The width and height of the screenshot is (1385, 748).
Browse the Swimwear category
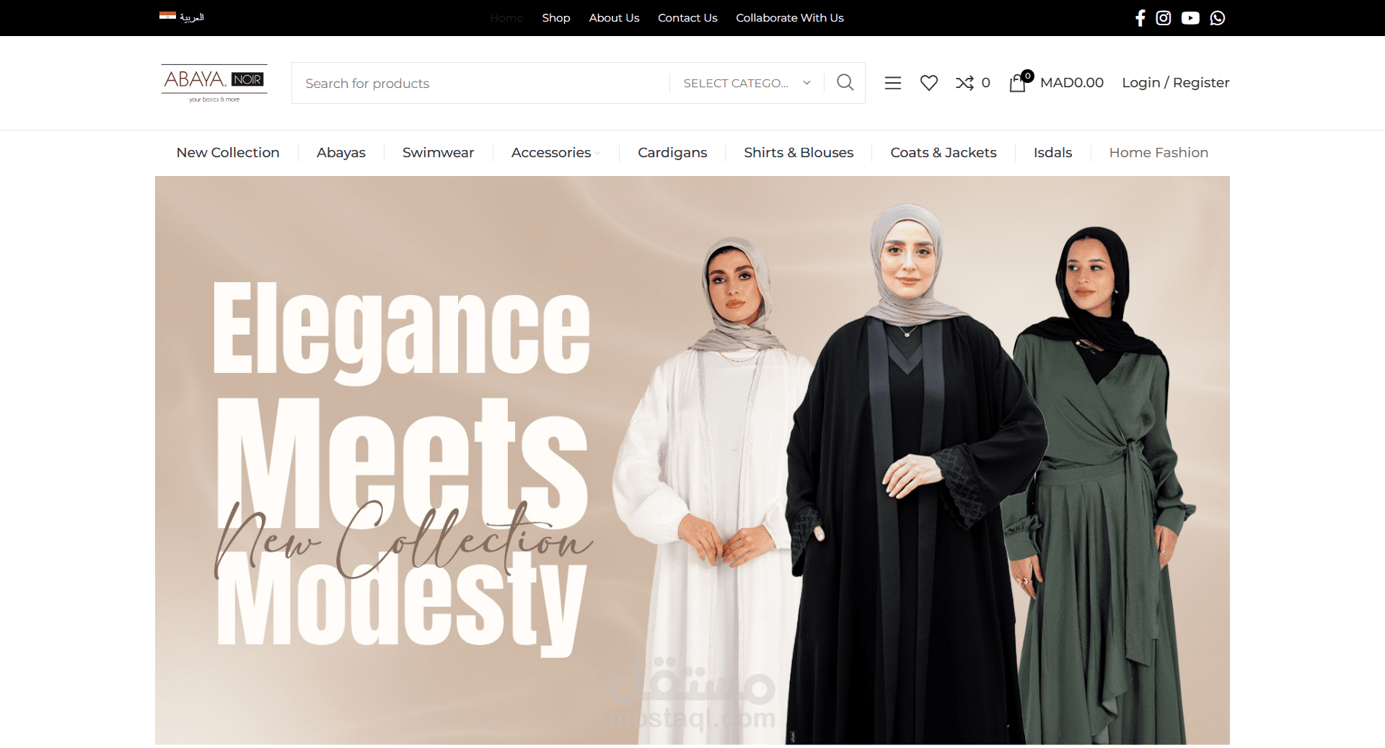coord(439,153)
